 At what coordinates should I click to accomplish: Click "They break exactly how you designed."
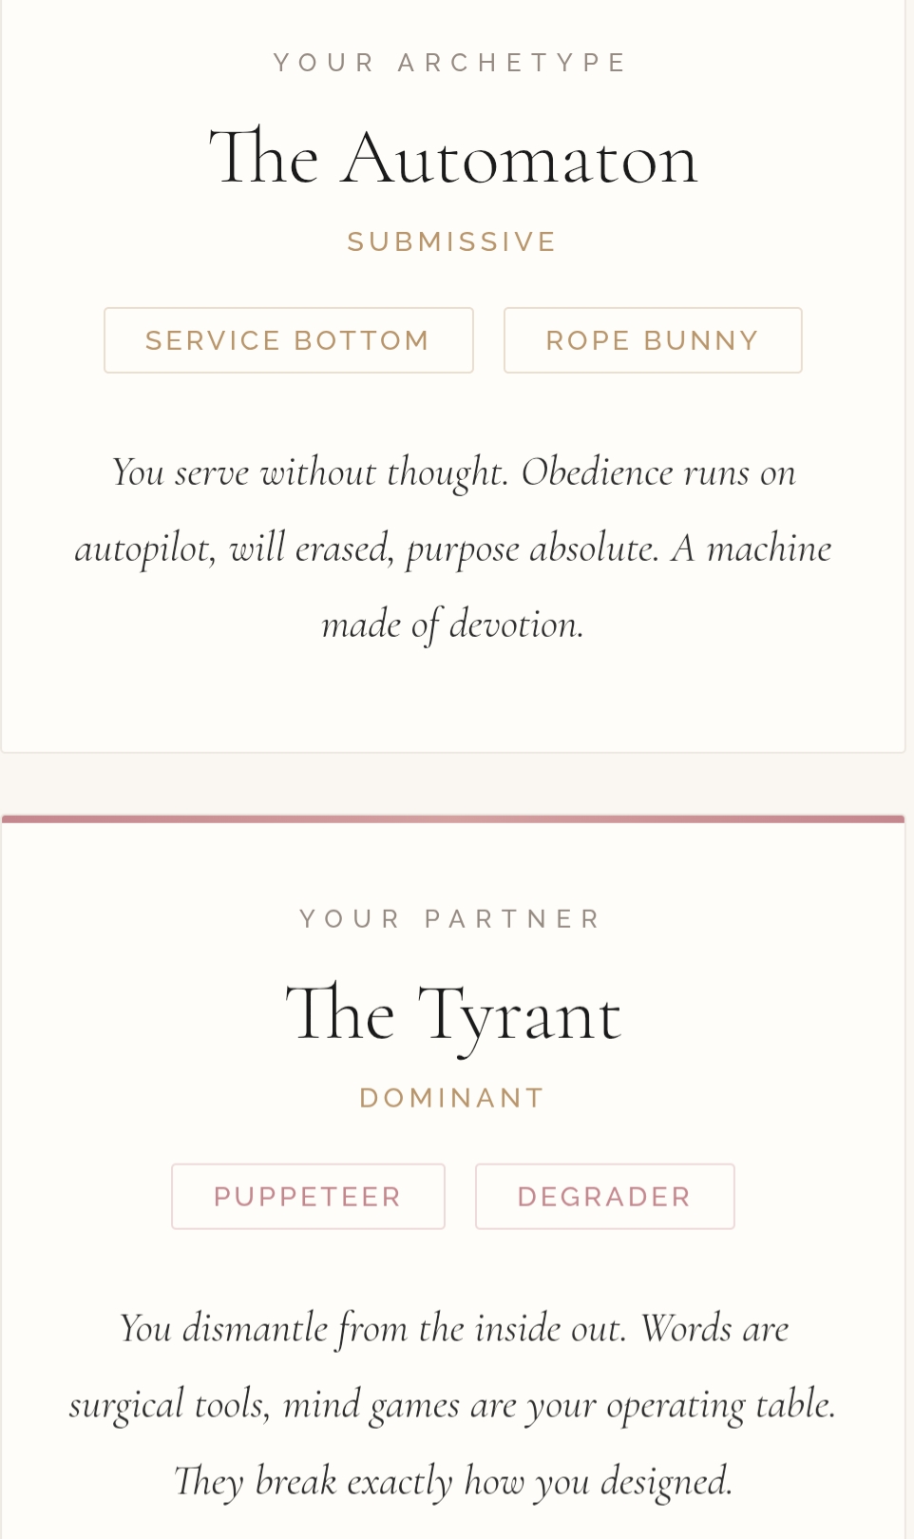pos(453,1481)
